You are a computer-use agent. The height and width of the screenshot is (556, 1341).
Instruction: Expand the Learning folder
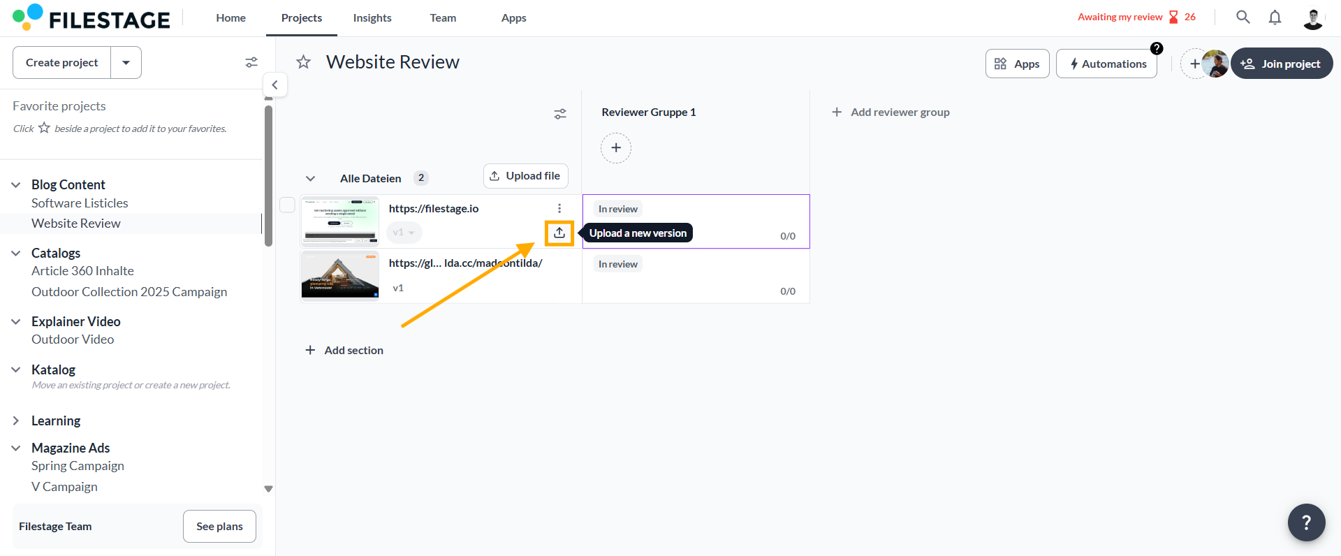click(x=16, y=420)
